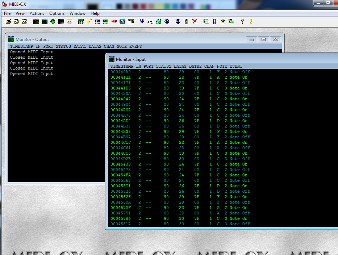This screenshot has width=338, height=255.
Task: Minimize the Monitor - Output window
Action: 251,39
